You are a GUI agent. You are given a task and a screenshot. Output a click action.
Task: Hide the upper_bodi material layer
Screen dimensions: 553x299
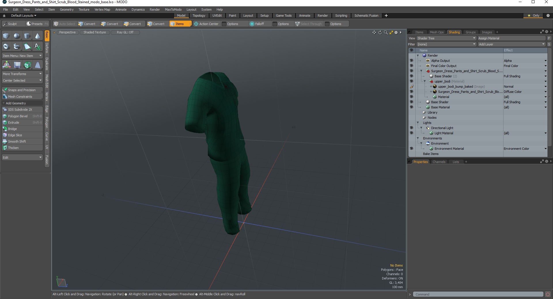point(411,81)
